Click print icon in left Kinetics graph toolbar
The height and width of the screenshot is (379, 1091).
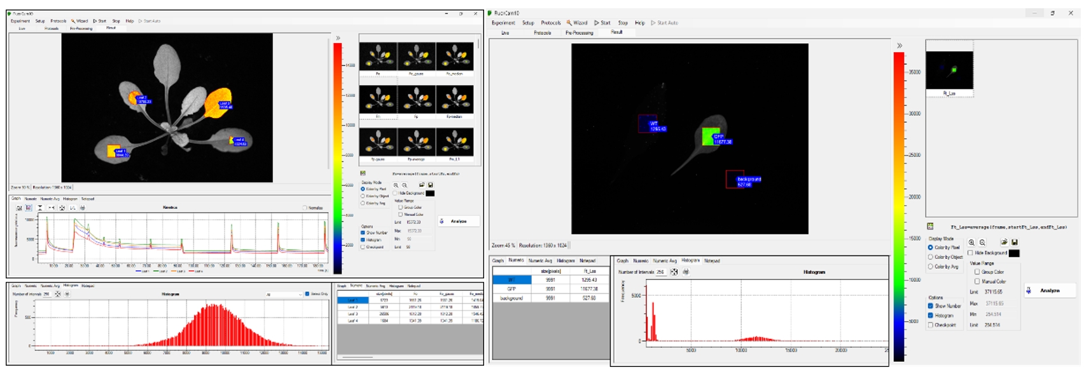coord(82,208)
